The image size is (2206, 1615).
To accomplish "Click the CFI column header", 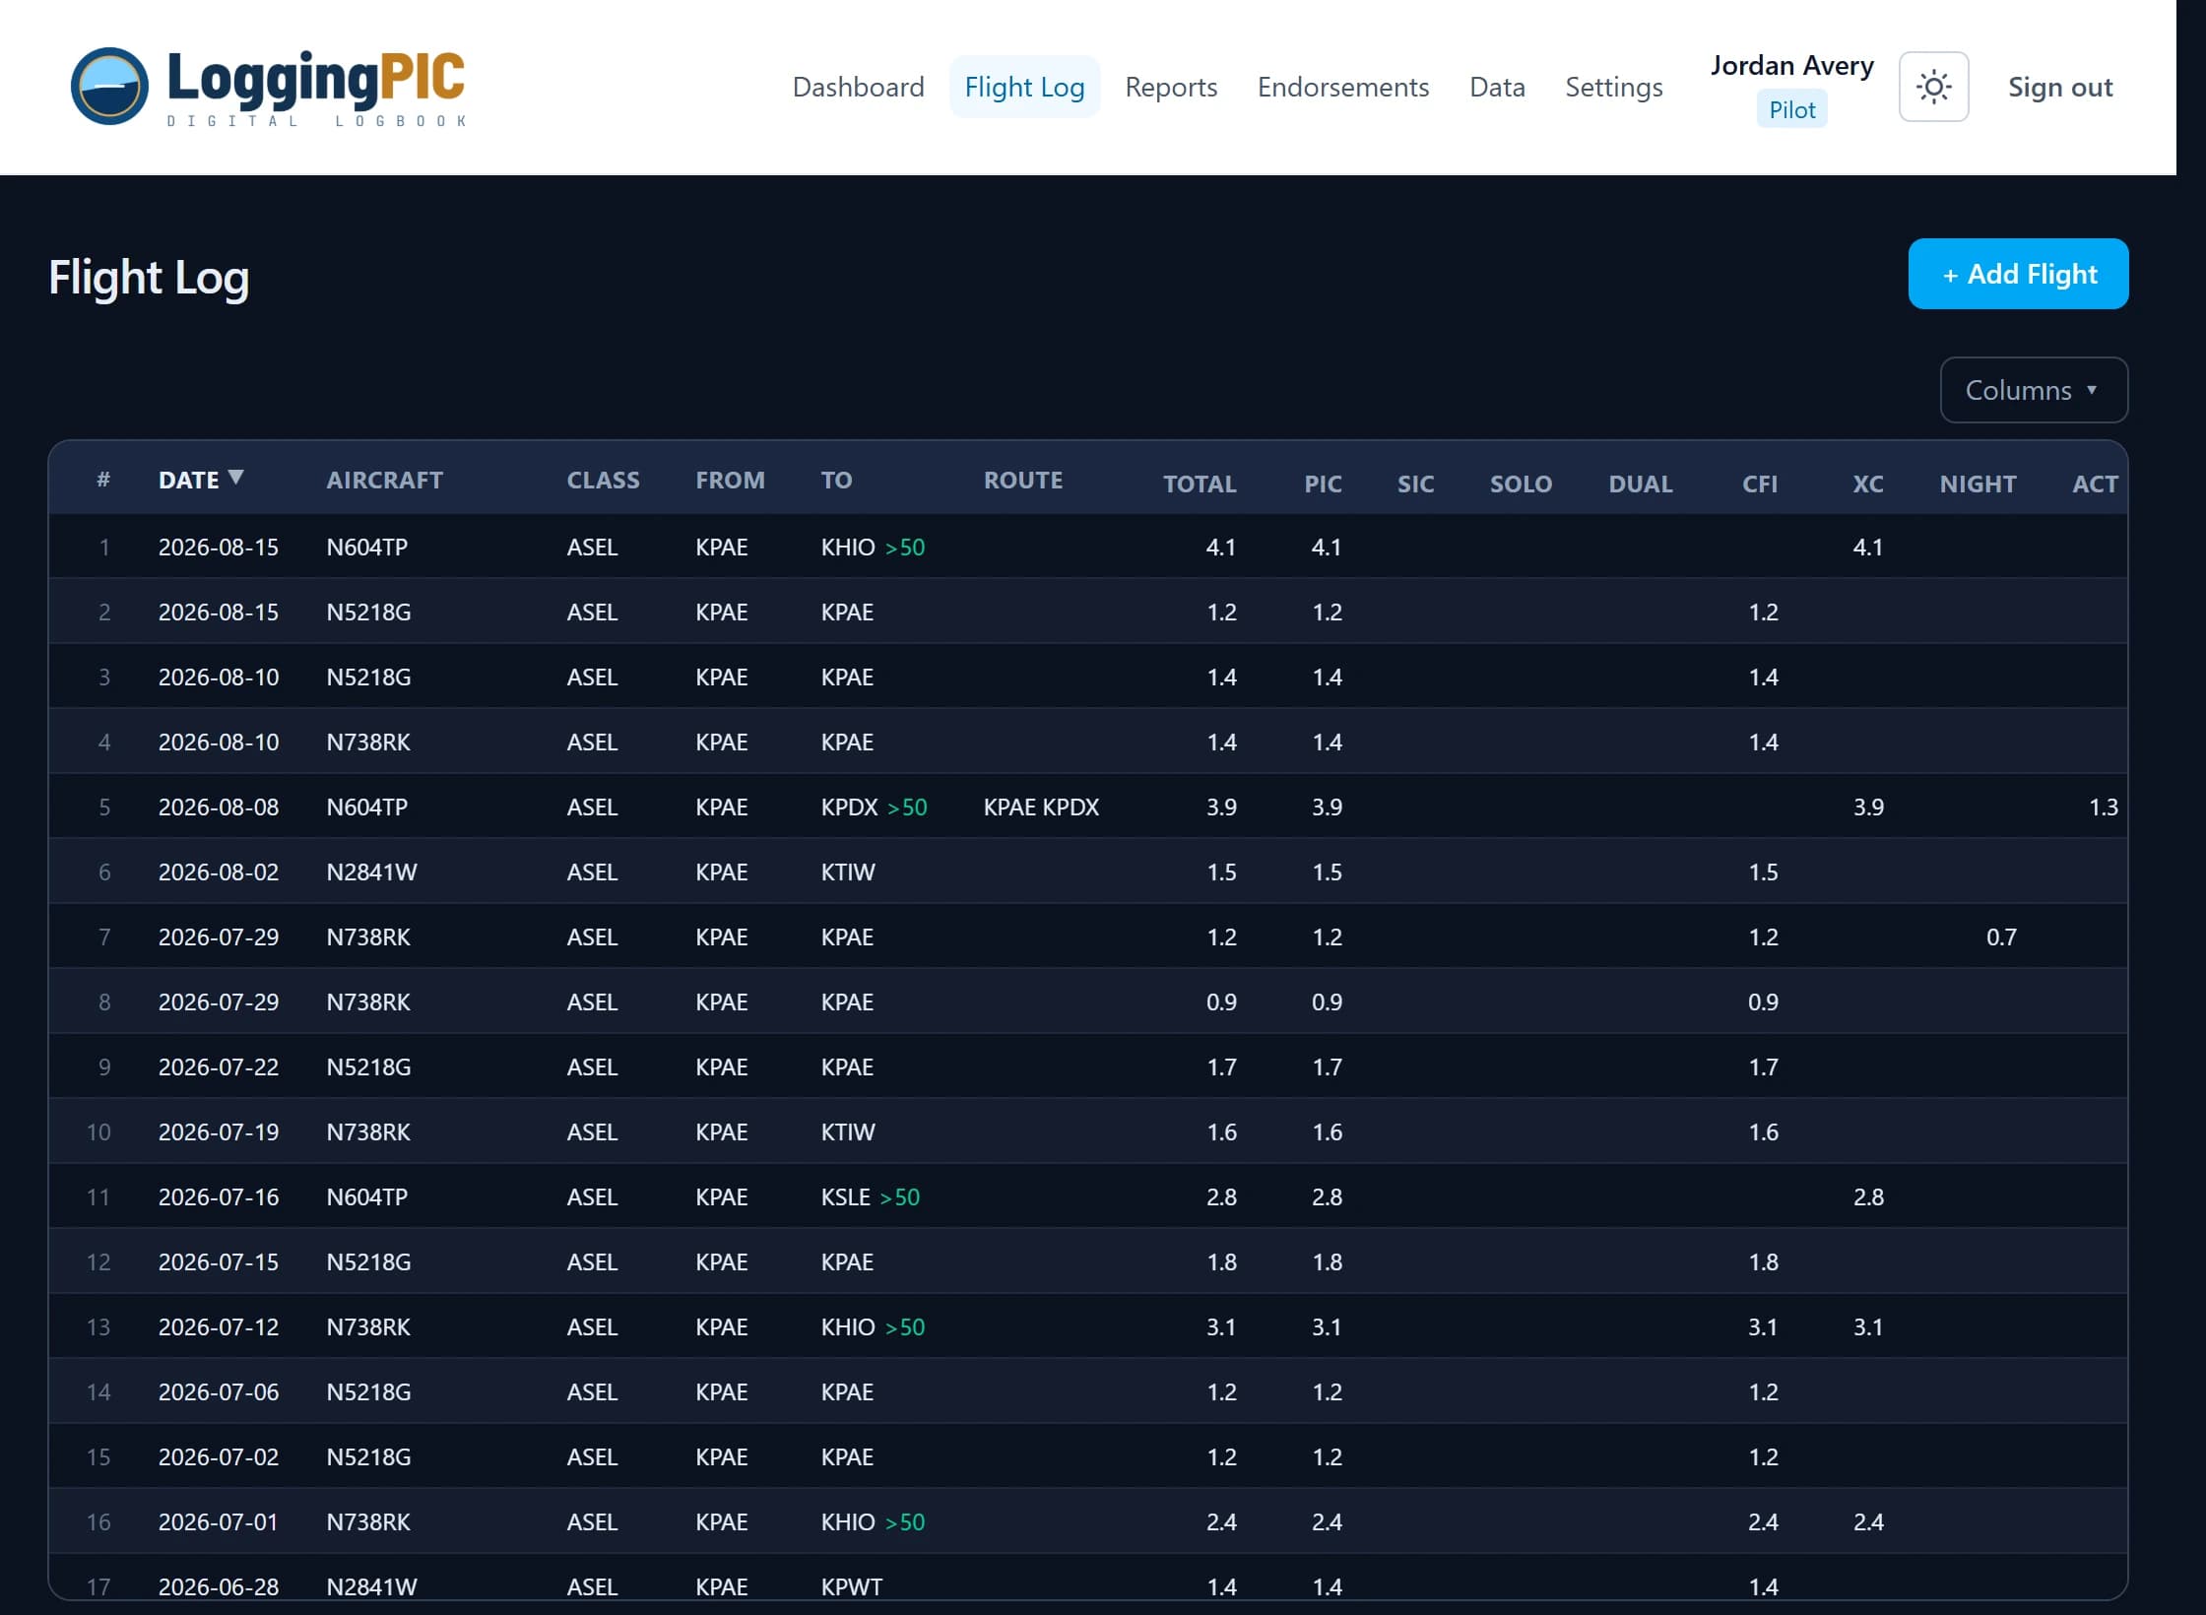I will pyautogui.click(x=1760, y=484).
